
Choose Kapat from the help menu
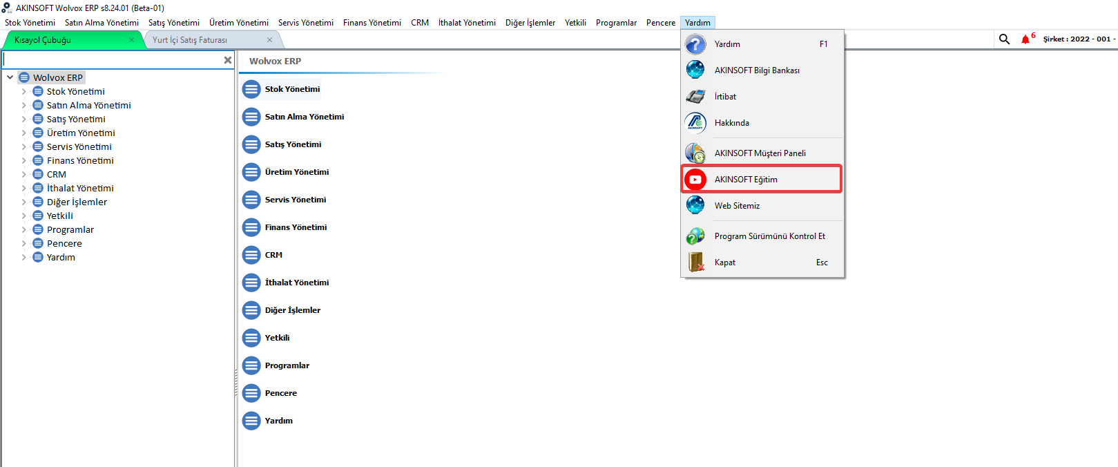[762, 263]
